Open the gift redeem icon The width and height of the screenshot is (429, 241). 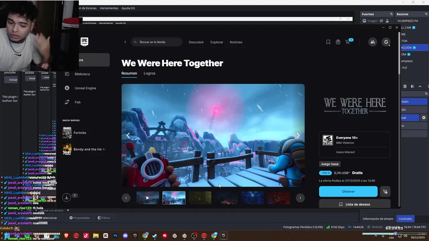[x=338, y=42]
